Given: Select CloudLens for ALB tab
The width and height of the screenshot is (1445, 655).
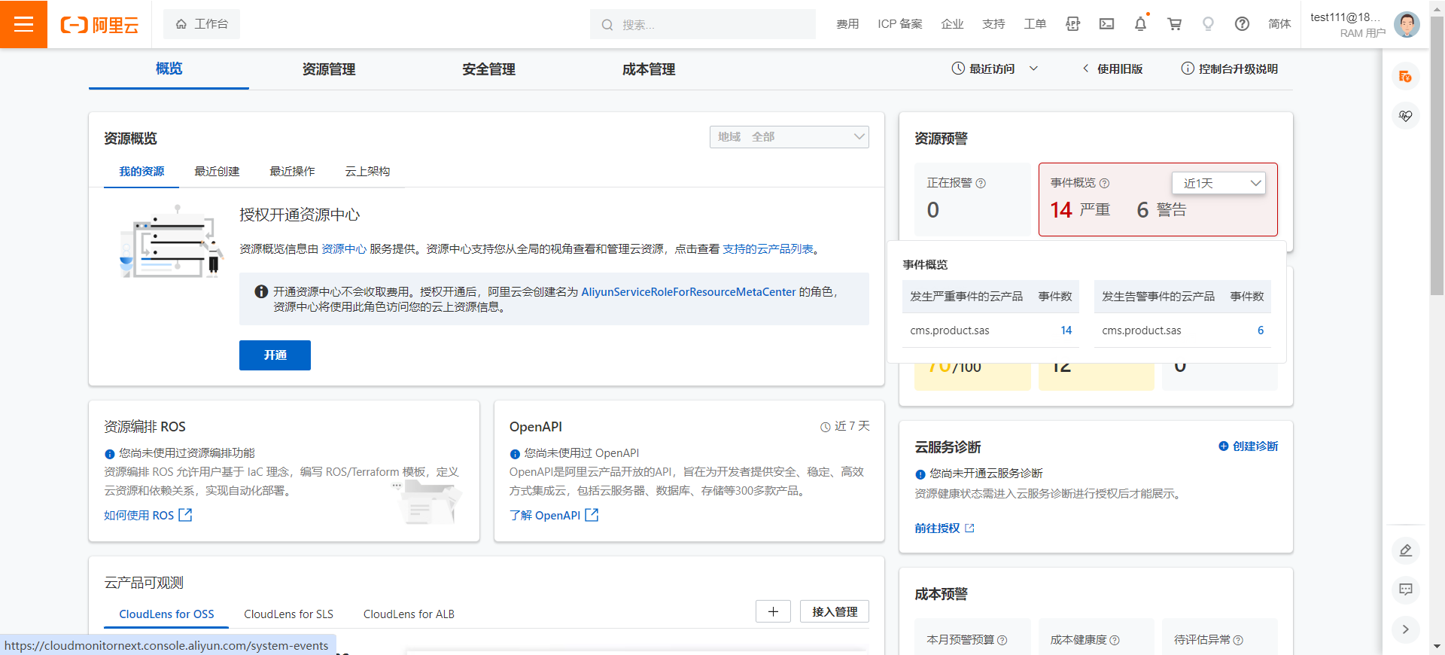Looking at the screenshot, I should tap(409, 614).
